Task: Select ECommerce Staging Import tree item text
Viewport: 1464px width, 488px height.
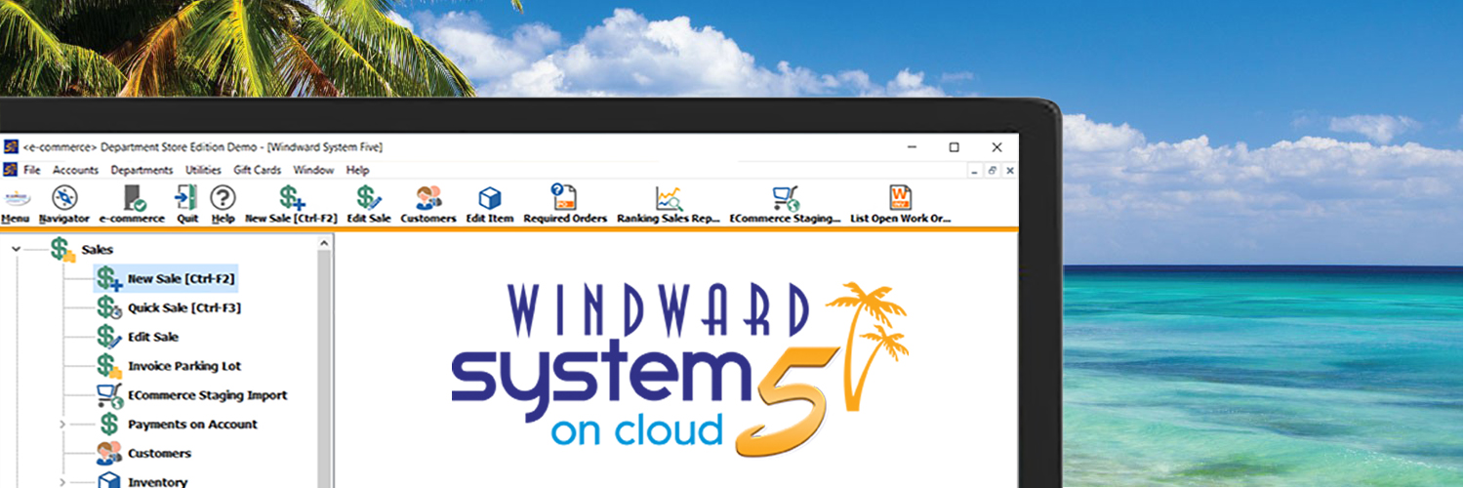Action: coord(208,395)
